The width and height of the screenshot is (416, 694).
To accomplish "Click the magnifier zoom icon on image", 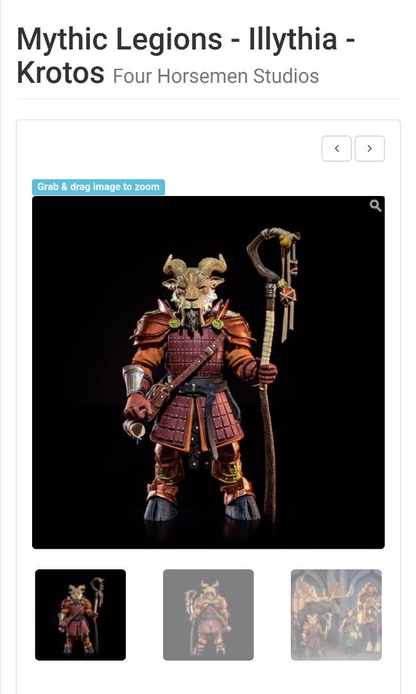I will [x=376, y=206].
